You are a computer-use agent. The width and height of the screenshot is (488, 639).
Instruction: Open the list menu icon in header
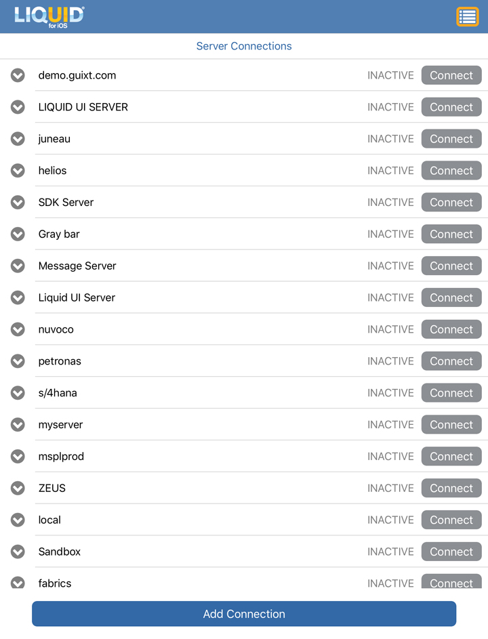(467, 17)
